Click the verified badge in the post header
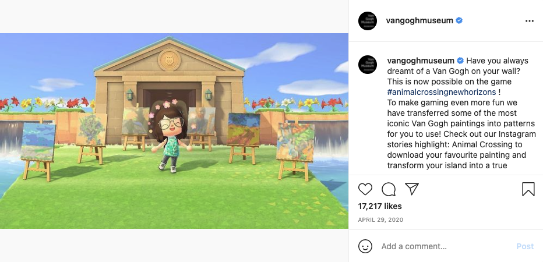The width and height of the screenshot is (543, 262). click(x=459, y=21)
